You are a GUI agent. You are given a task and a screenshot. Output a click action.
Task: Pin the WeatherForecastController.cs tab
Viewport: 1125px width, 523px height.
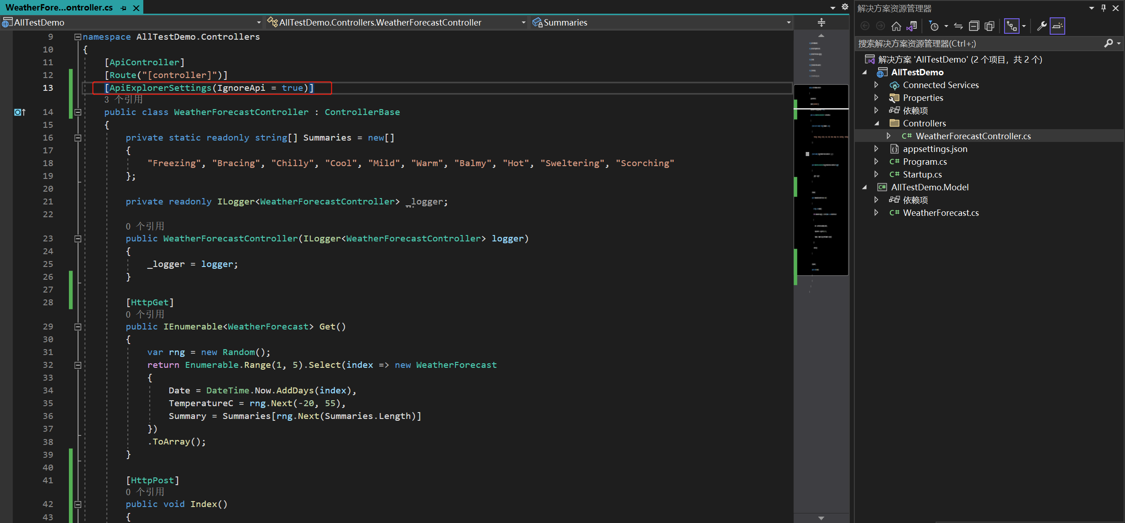[x=124, y=8]
